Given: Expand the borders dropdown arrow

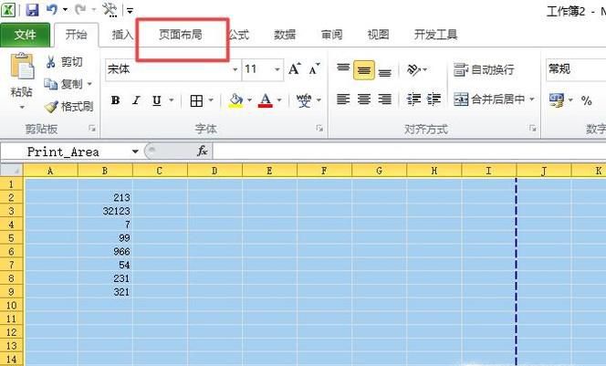Looking at the screenshot, I should click(x=211, y=100).
